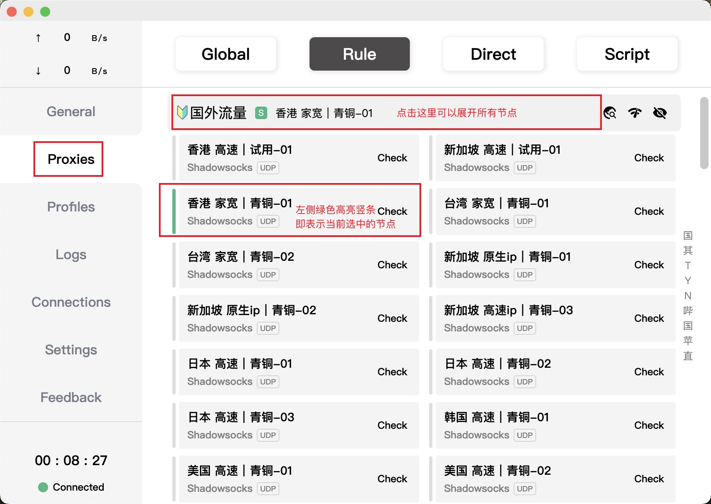
Task: Select the 日本 高速 | 青铜-02 node
Action: coord(556,372)
